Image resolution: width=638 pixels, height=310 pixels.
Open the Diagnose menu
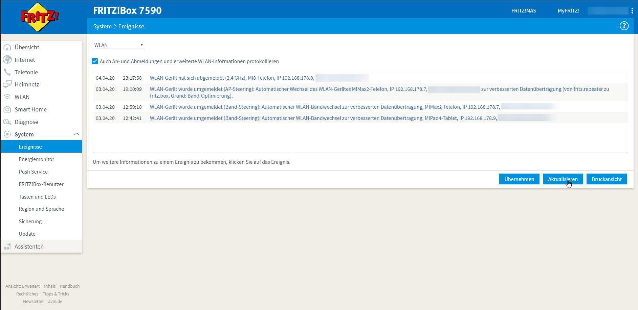26,122
